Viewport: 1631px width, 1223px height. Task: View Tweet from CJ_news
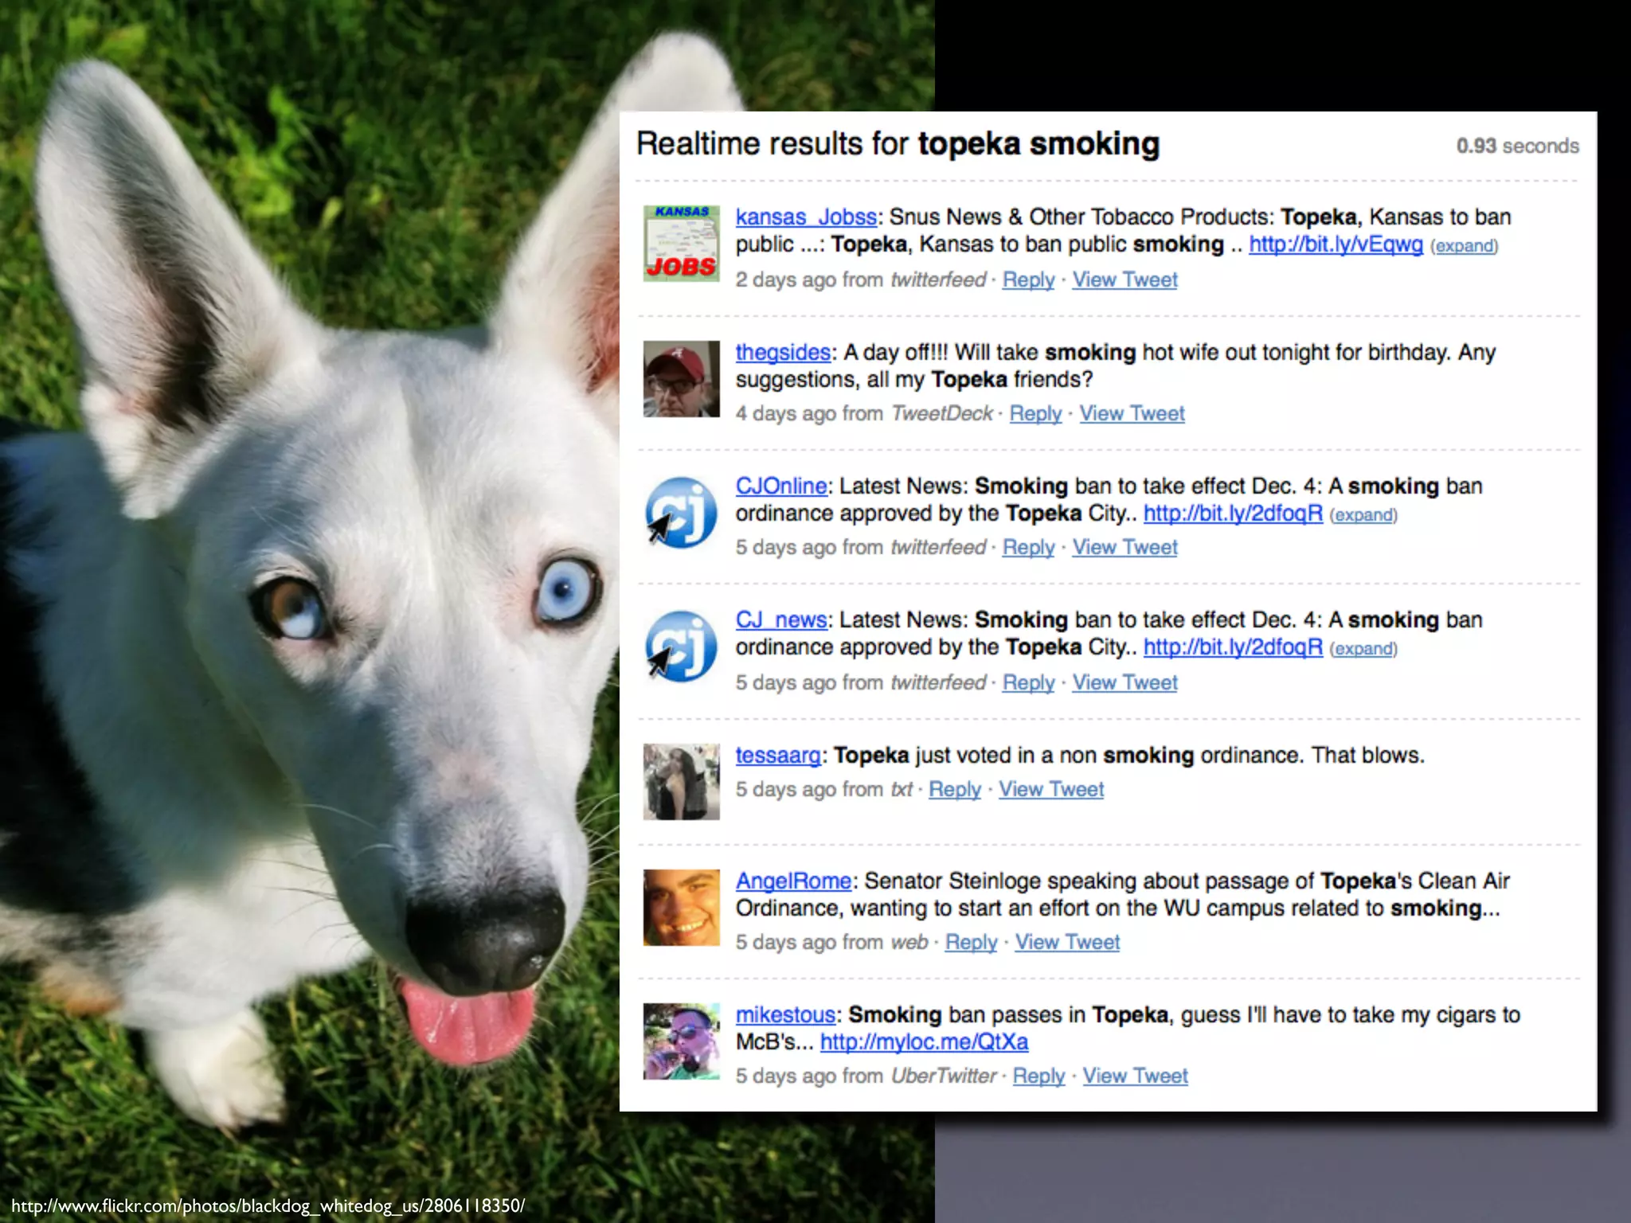(x=1124, y=683)
